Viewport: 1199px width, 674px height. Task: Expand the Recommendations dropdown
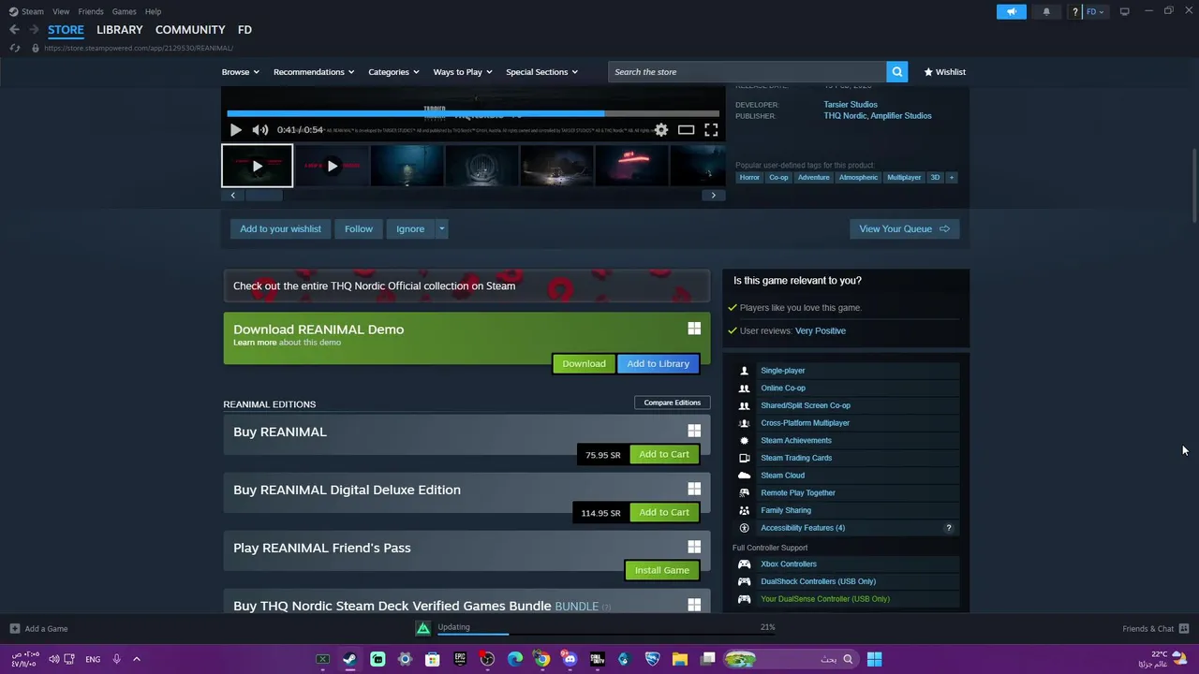tap(314, 72)
